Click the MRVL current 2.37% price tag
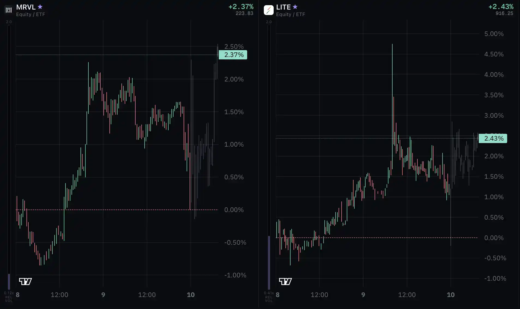Screen dimensions: 520x309 [233, 55]
